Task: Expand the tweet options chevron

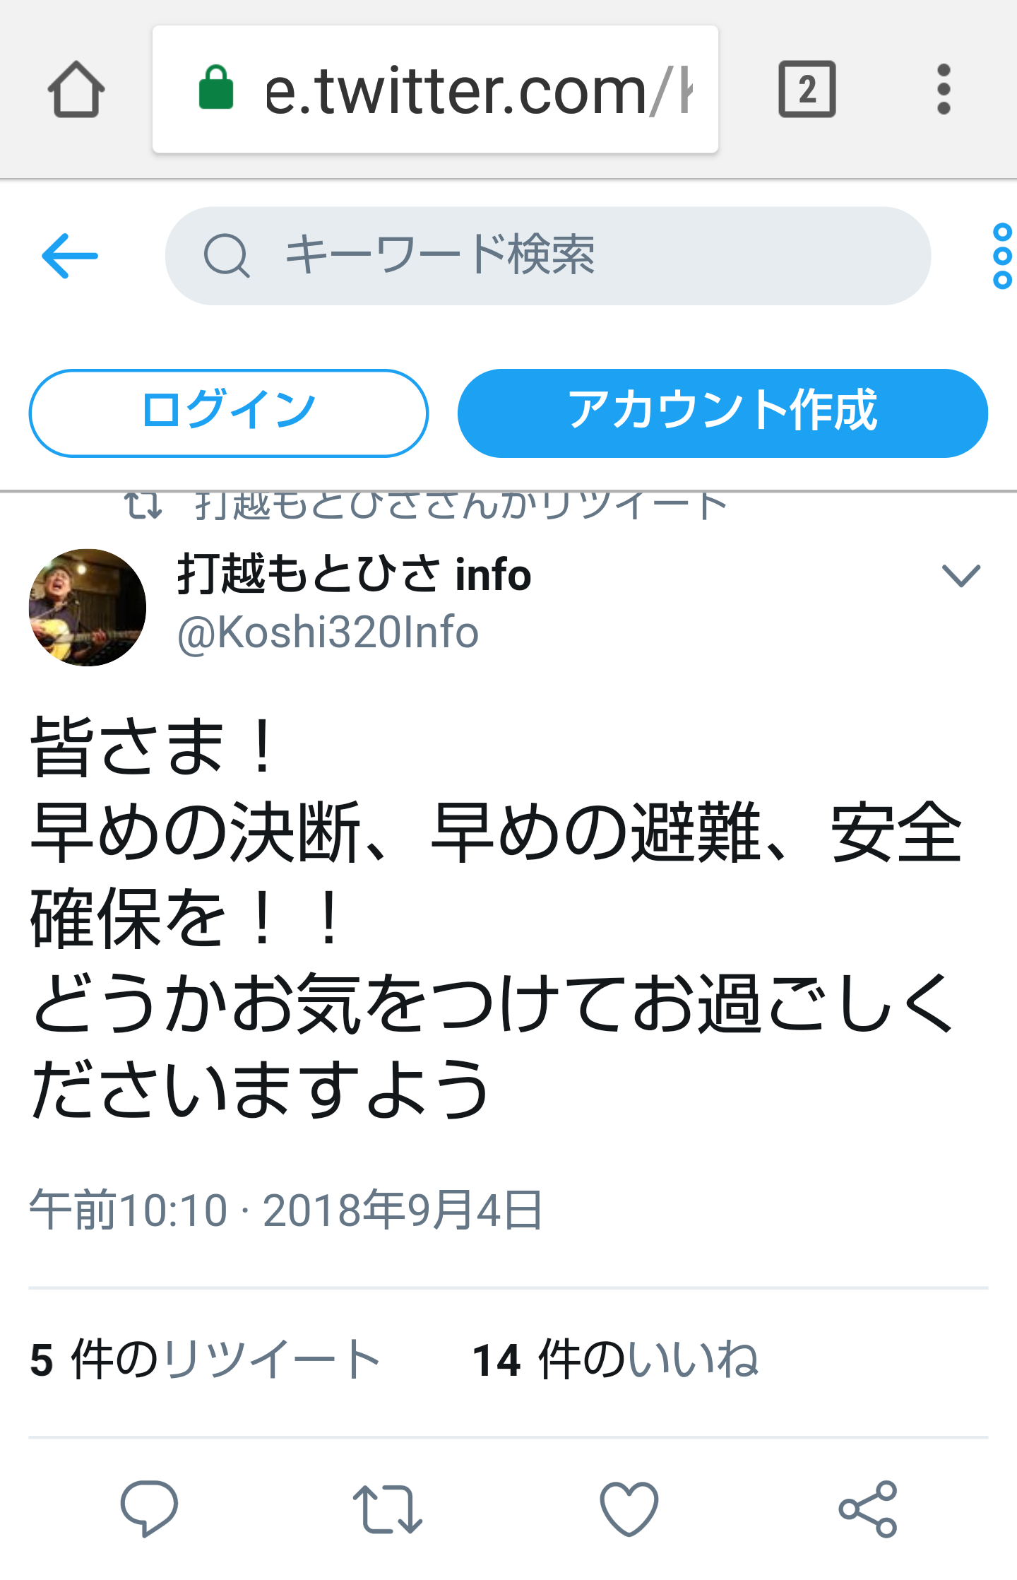Action: (x=961, y=576)
